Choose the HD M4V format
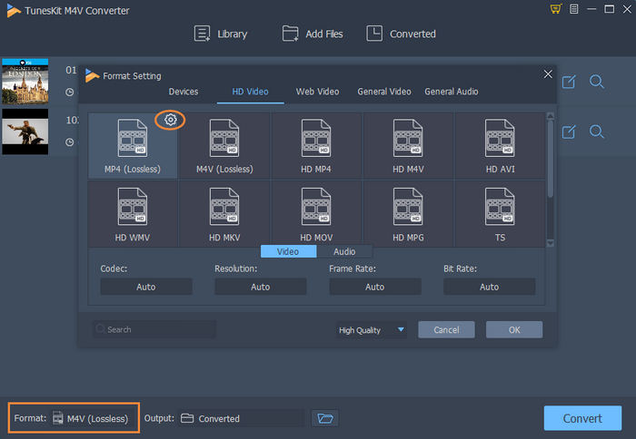The height and width of the screenshot is (439, 636). (408, 146)
